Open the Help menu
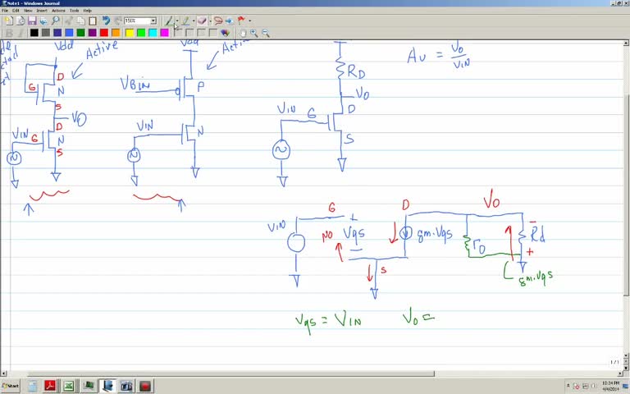This screenshot has width=630, height=394. pyautogui.click(x=87, y=11)
